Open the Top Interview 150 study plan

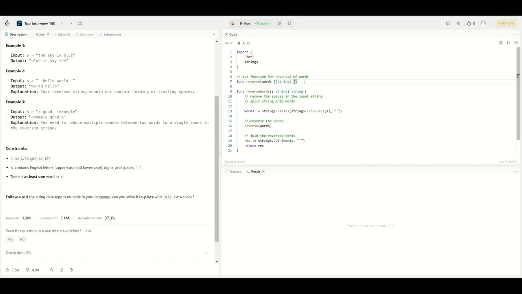[36, 23]
